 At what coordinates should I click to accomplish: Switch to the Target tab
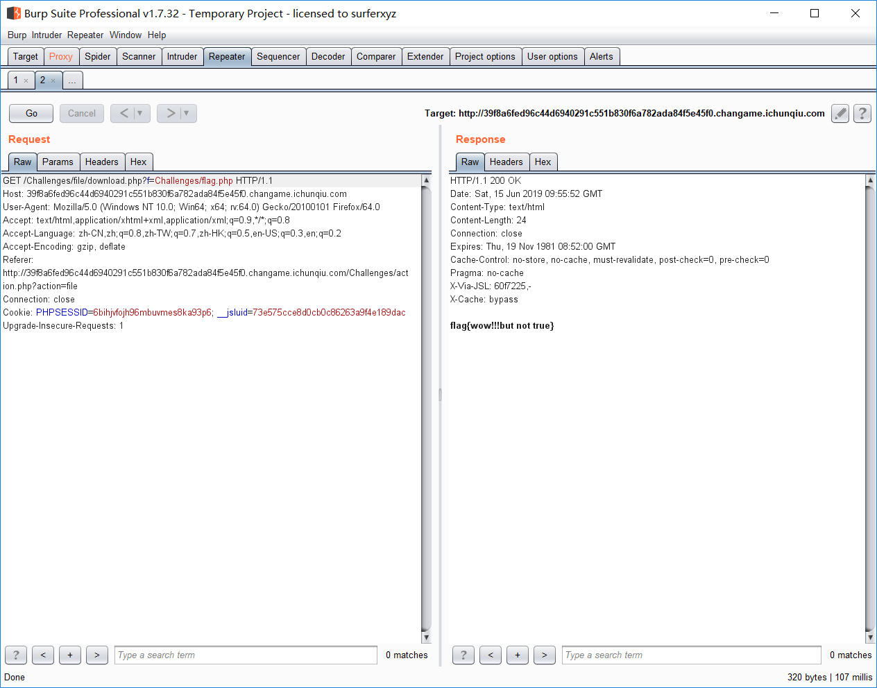(26, 56)
